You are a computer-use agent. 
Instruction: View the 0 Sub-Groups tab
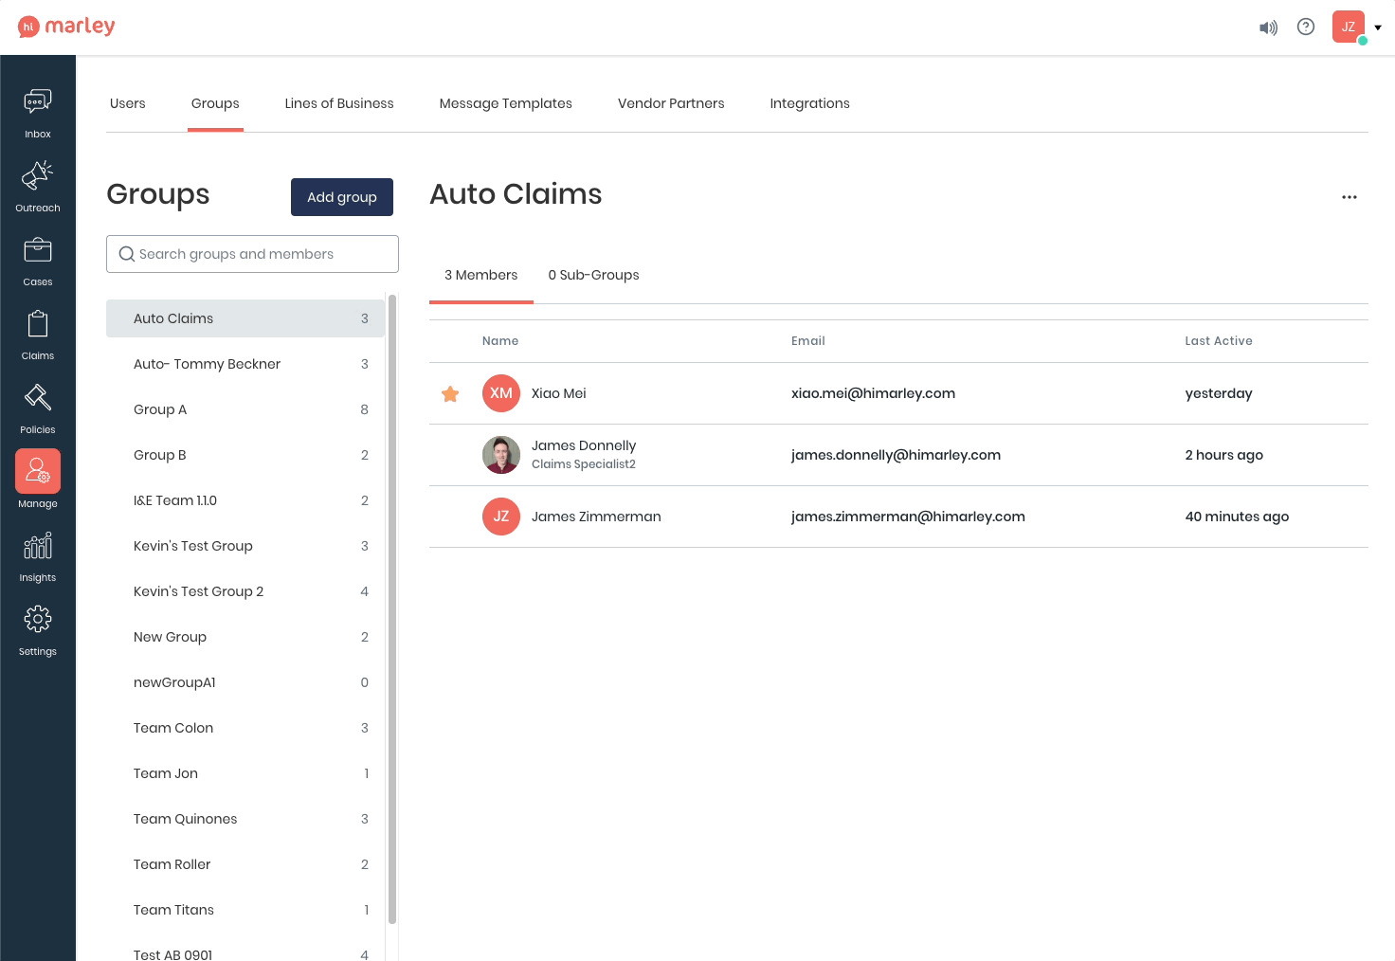[x=593, y=275]
